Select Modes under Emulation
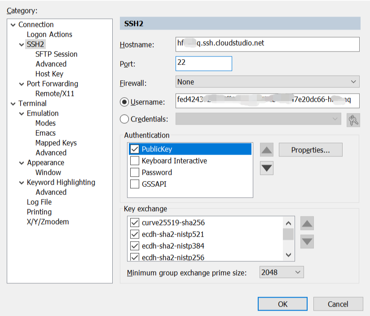The image size is (370, 316). pos(45,123)
